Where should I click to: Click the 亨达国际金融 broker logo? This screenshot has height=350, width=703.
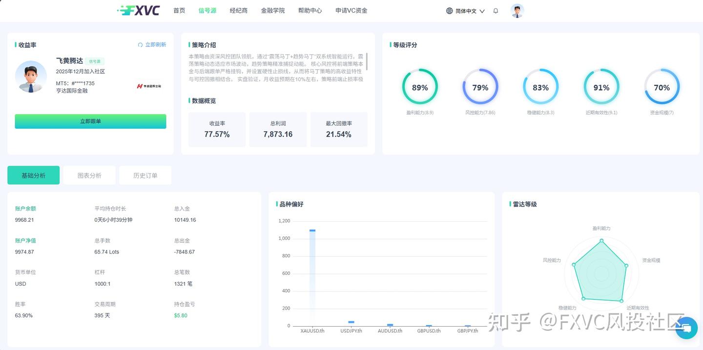149,86
